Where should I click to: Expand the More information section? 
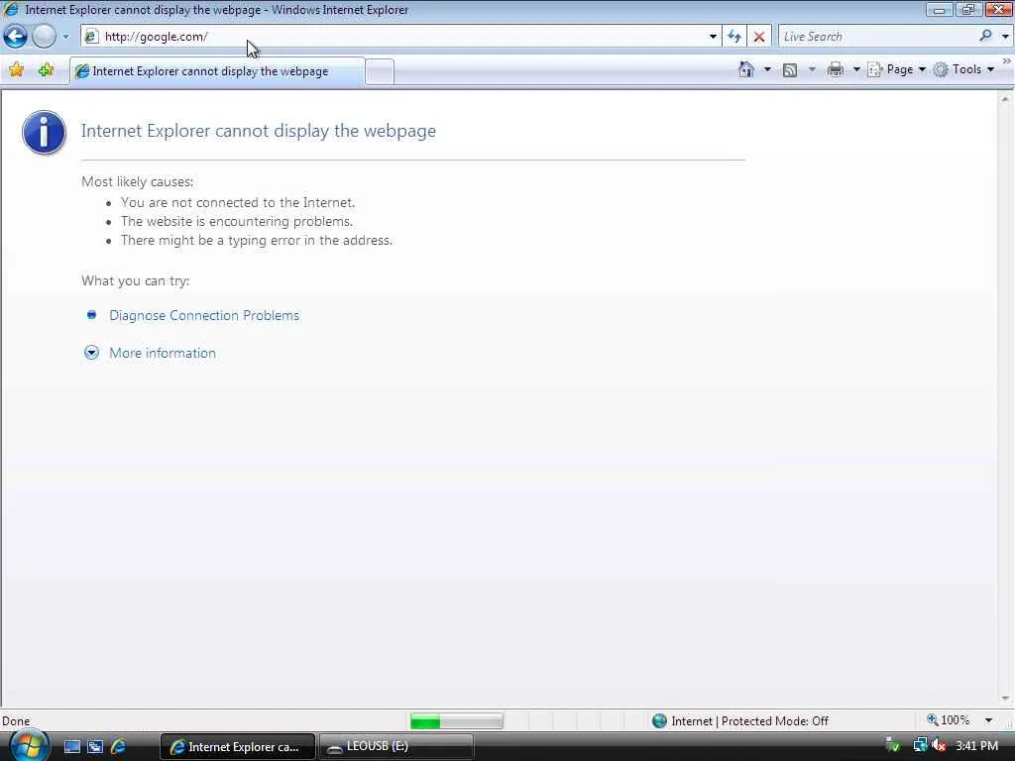[163, 354]
